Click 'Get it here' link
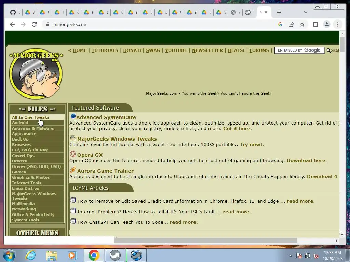This screenshot has width=350, height=262. (237, 129)
